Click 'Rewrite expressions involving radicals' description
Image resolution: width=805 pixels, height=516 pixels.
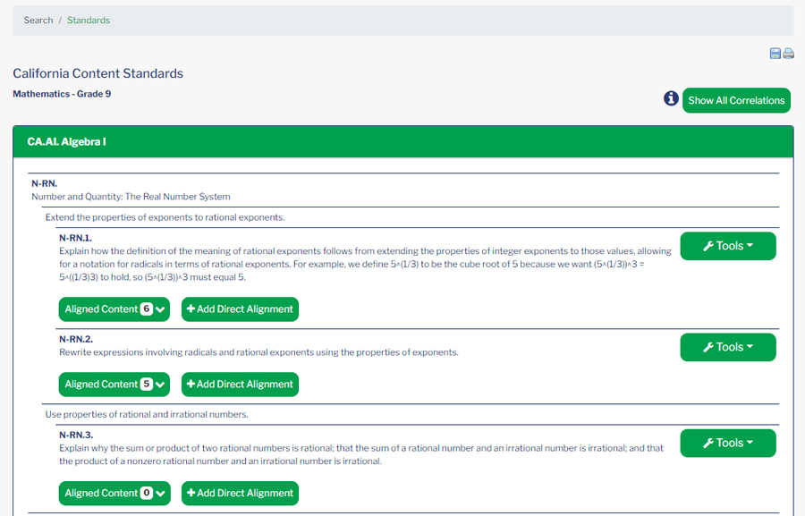coord(258,352)
